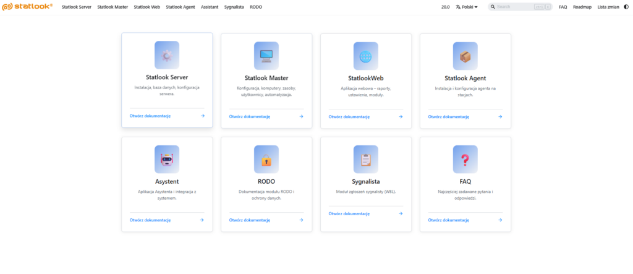Click the Statlook Master monitor icon
Image resolution: width=633 pixels, height=274 pixels.
tap(266, 55)
